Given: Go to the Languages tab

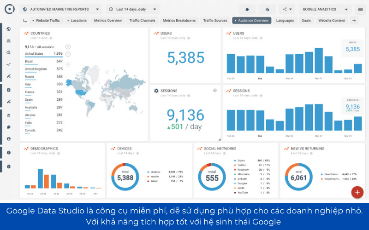Looking at the screenshot, I should click(x=285, y=20).
